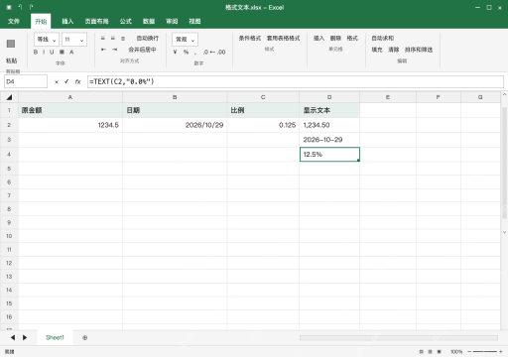Image resolution: width=508 pixels, height=357 pixels.
Task: Click the cell borders icon
Action: [x=62, y=52]
